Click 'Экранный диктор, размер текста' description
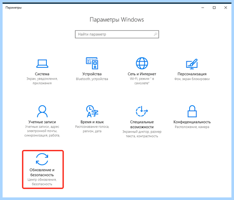This screenshot has height=200, width=234. click(x=142, y=134)
